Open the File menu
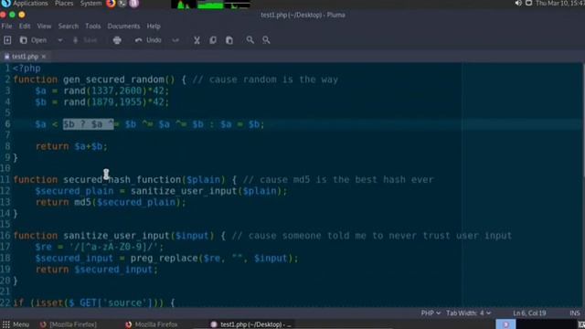This screenshot has height=329, width=585. [x=6, y=27]
